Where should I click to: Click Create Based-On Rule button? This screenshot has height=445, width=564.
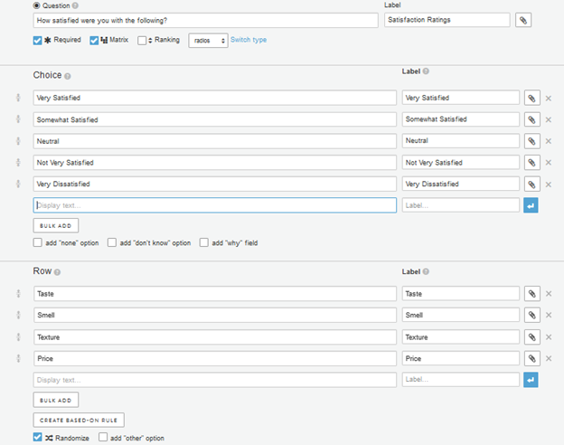79,421
